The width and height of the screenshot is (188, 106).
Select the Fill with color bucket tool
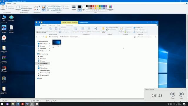point(37,7)
